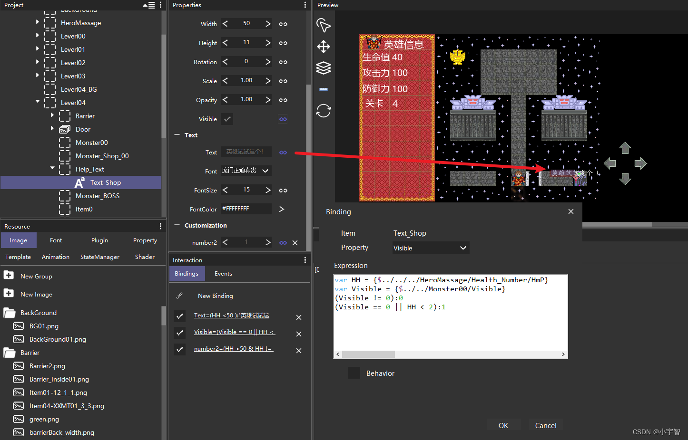This screenshot has width=688, height=440.
Task: Click the binding link icon for Opacity
Action: tap(283, 100)
